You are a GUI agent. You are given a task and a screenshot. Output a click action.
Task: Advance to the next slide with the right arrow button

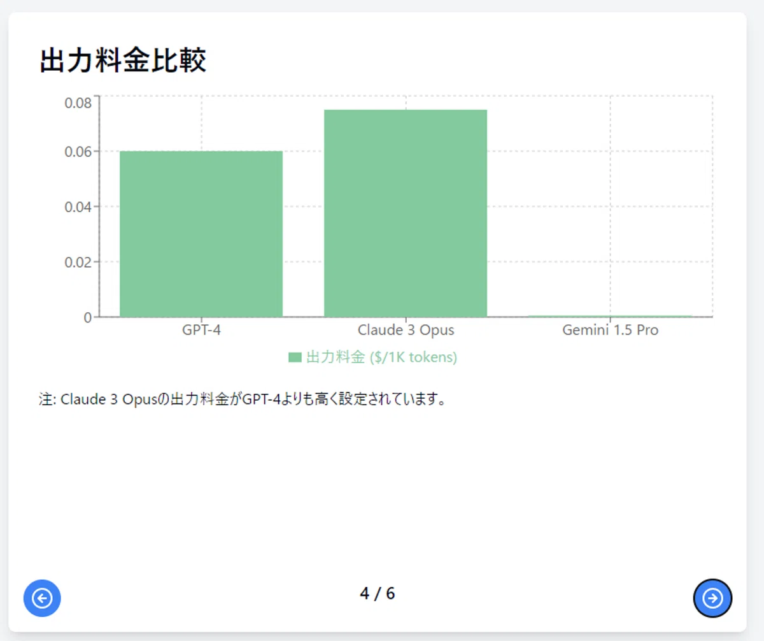tap(712, 598)
